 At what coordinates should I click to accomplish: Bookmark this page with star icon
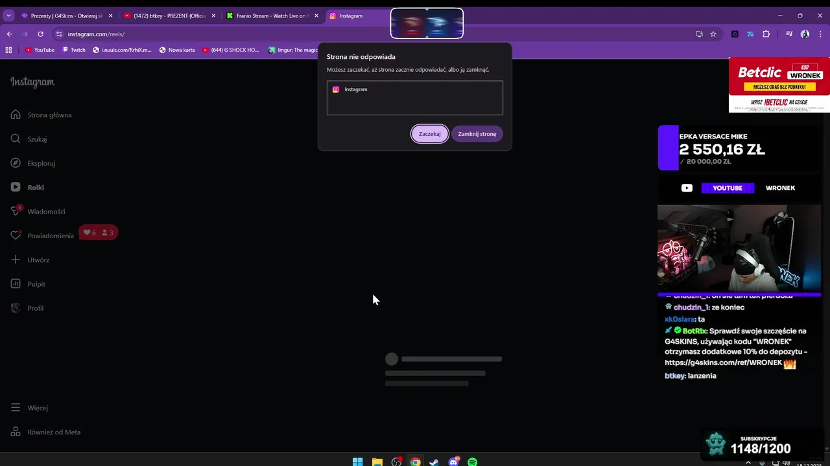point(713,34)
